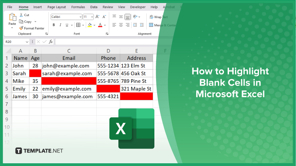Apply red font color
The image size is (296, 166).
pyautogui.click(x=100, y=25)
